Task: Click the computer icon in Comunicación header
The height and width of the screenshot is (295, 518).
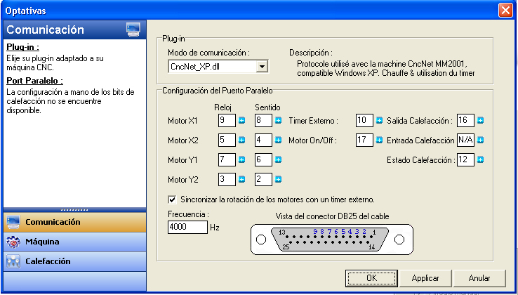Action: (x=133, y=29)
